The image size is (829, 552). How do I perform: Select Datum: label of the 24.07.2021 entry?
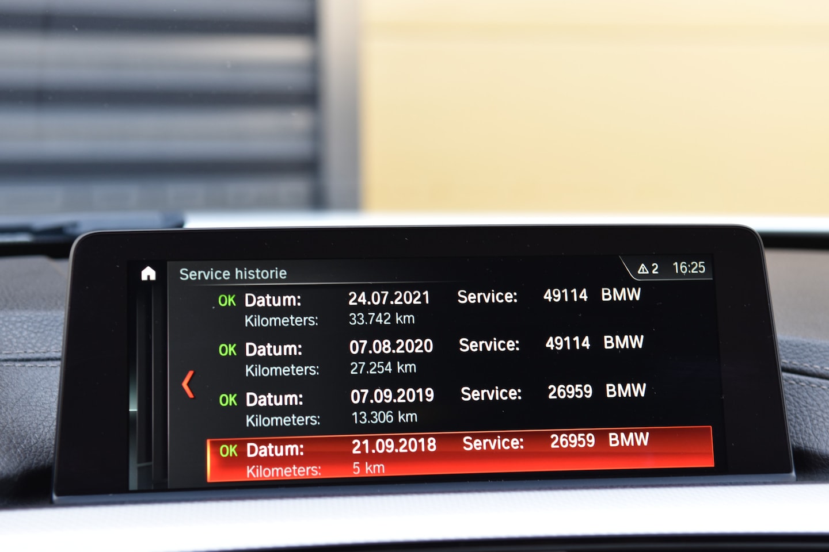(273, 300)
